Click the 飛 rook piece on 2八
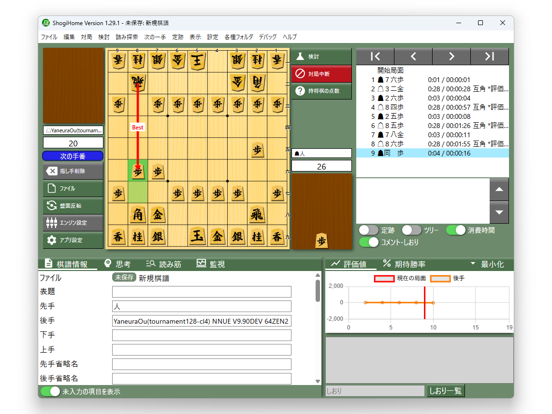 pyautogui.click(x=257, y=214)
